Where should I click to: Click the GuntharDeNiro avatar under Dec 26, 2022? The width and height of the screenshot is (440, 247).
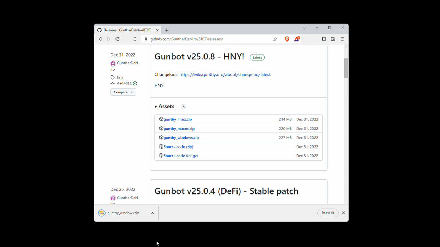[113, 198]
